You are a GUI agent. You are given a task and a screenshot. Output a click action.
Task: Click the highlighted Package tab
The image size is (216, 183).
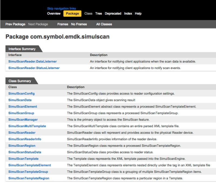(72, 13)
